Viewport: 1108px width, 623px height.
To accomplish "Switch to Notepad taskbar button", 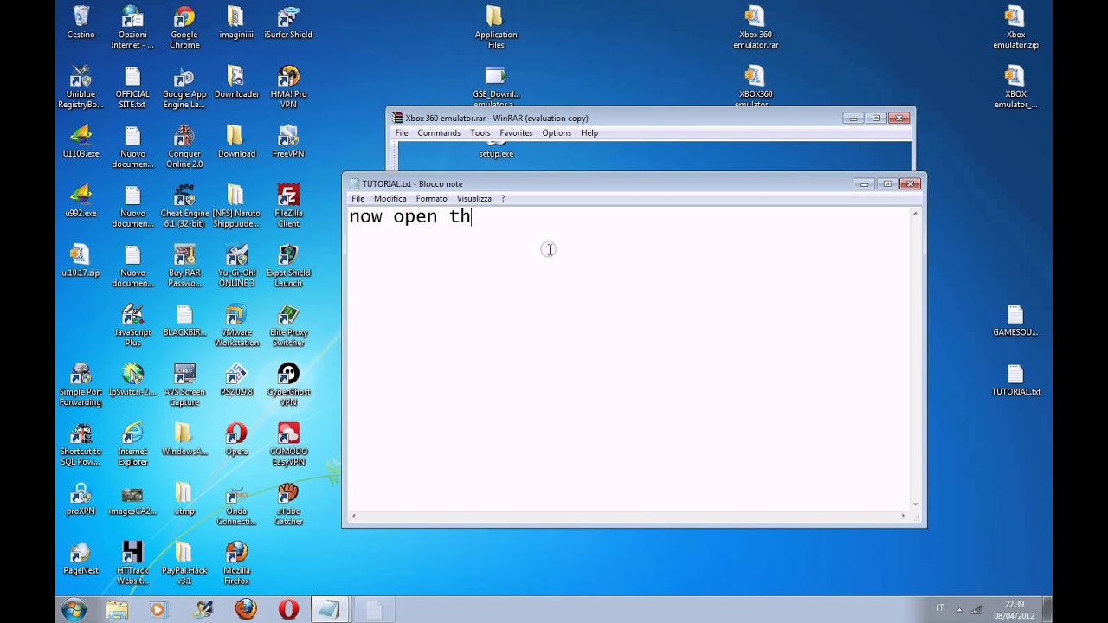I will pos(330,610).
